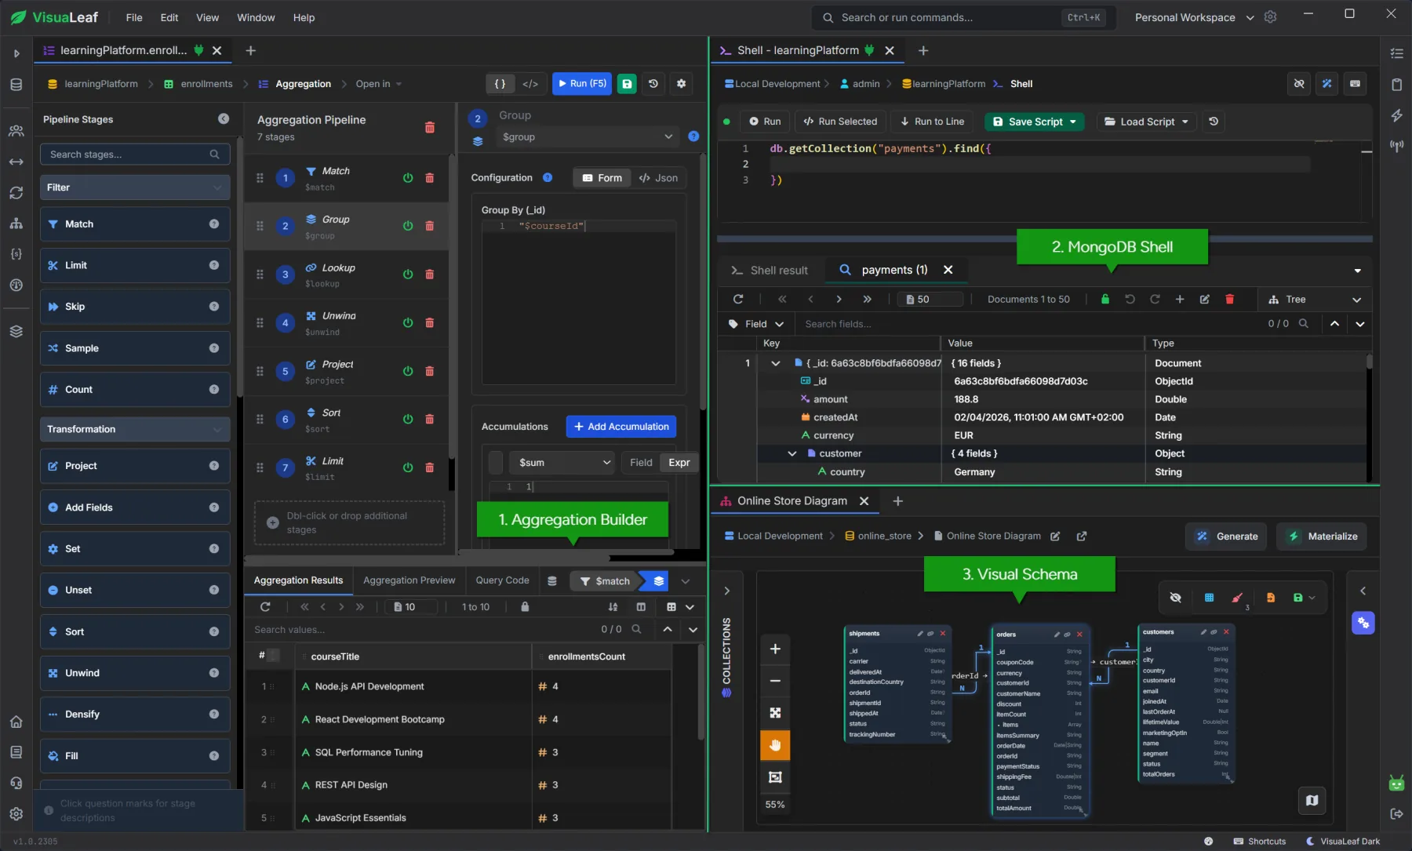Toggle the visibility eye in the Online Store diagram toolbar
The height and width of the screenshot is (851, 1412).
[1175, 598]
